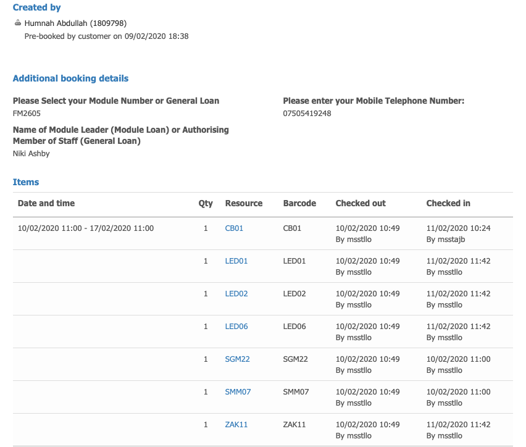Open the SGM22 resource link
526x447 pixels.
click(237, 359)
